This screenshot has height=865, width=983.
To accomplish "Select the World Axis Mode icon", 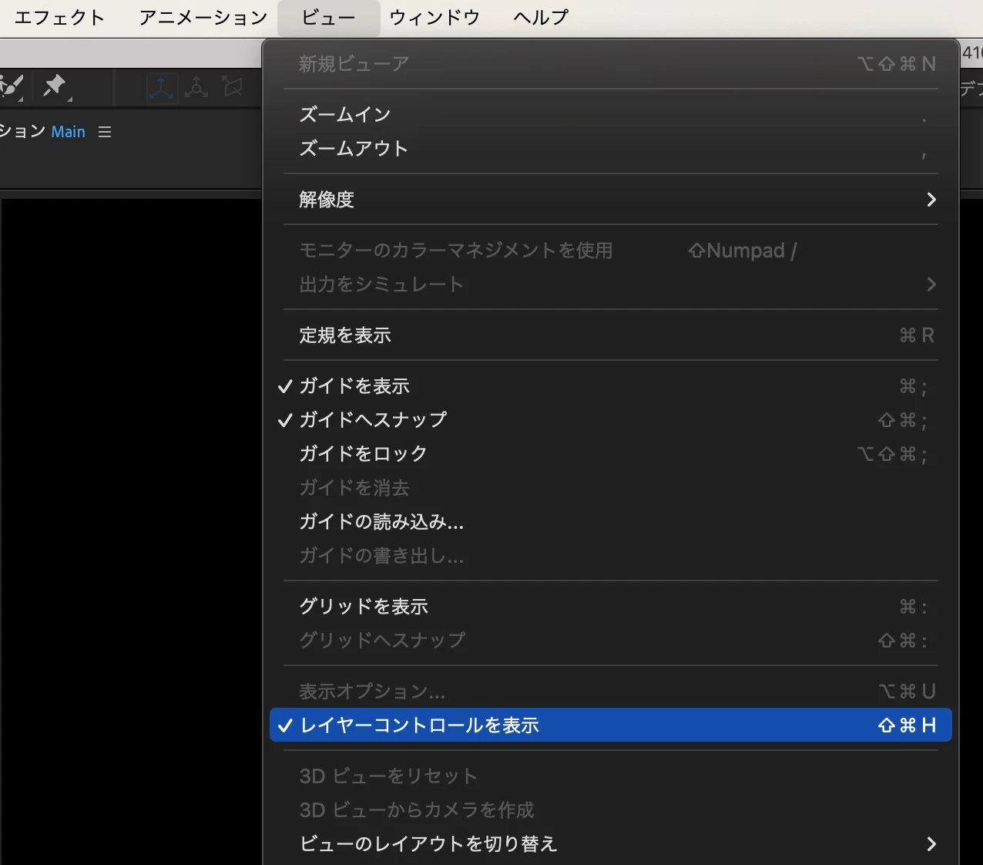I will click(x=196, y=87).
